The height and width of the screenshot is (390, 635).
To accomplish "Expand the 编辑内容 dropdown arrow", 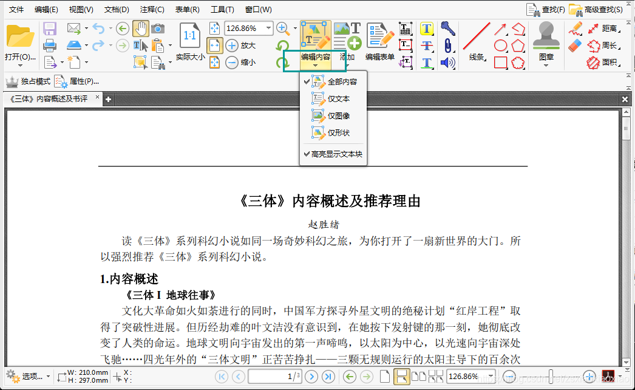I will tap(315, 65).
